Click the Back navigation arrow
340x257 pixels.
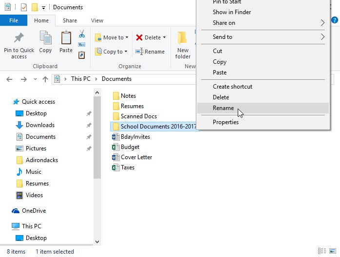[x=9, y=79]
